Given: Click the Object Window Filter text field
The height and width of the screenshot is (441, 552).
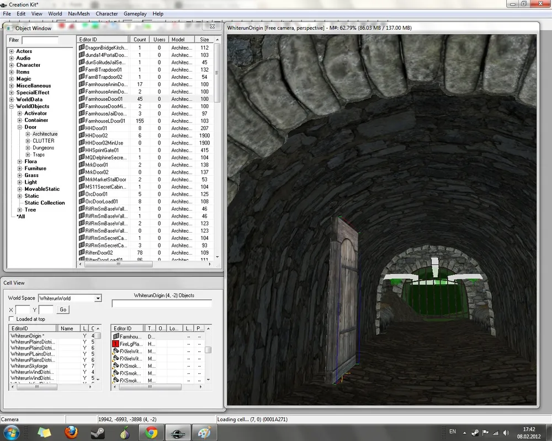Looking at the screenshot, I should (40, 40).
